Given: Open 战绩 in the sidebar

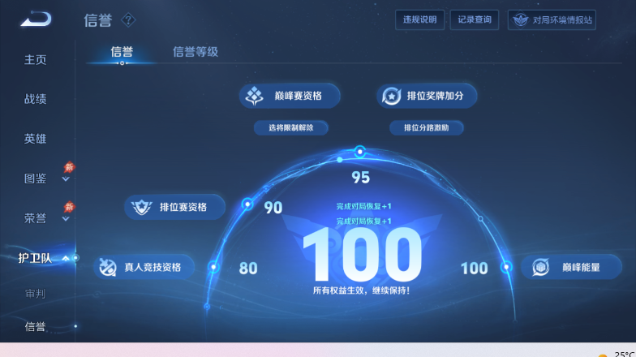Looking at the screenshot, I should tap(36, 99).
